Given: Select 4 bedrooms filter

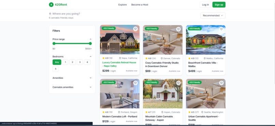Looking at the screenshot, I should tap(87, 62).
